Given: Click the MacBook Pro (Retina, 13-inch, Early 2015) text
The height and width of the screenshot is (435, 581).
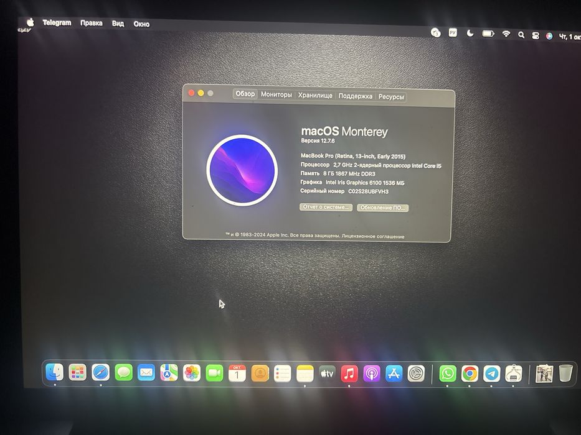Looking at the screenshot, I should (352, 156).
